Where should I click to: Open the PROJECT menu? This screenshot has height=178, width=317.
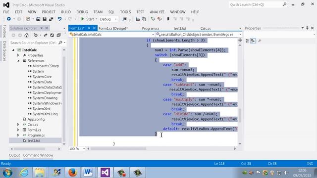(x=49, y=12)
